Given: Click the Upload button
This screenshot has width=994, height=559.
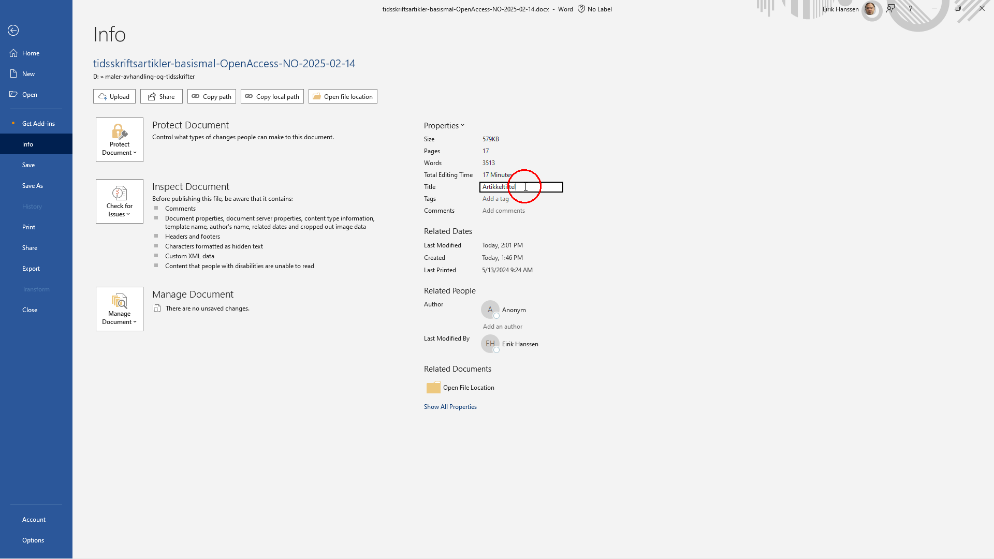Looking at the screenshot, I should pos(114,97).
